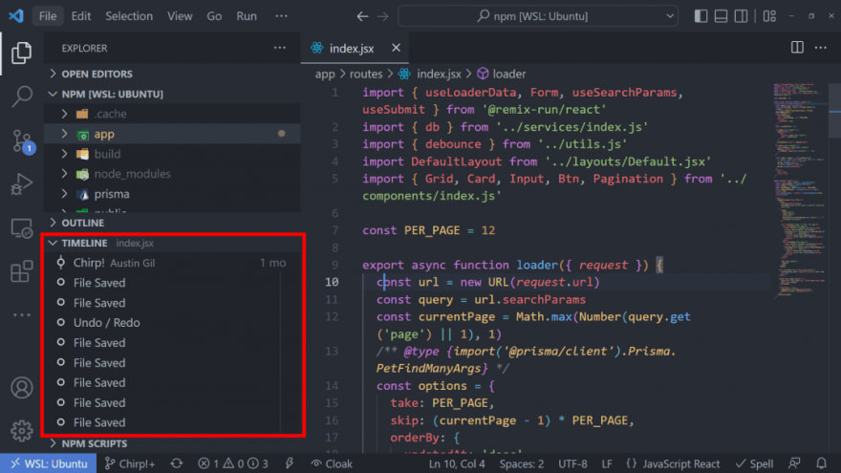Click the npm [WSL: Ubuntu] search box
The width and height of the screenshot is (841, 473).
pos(538,16)
